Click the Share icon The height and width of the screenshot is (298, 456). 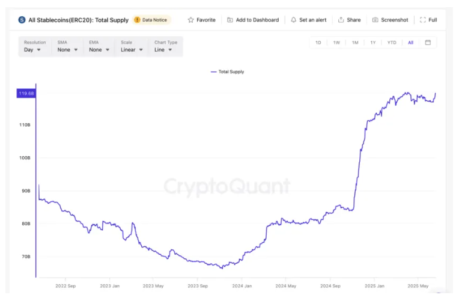click(341, 20)
